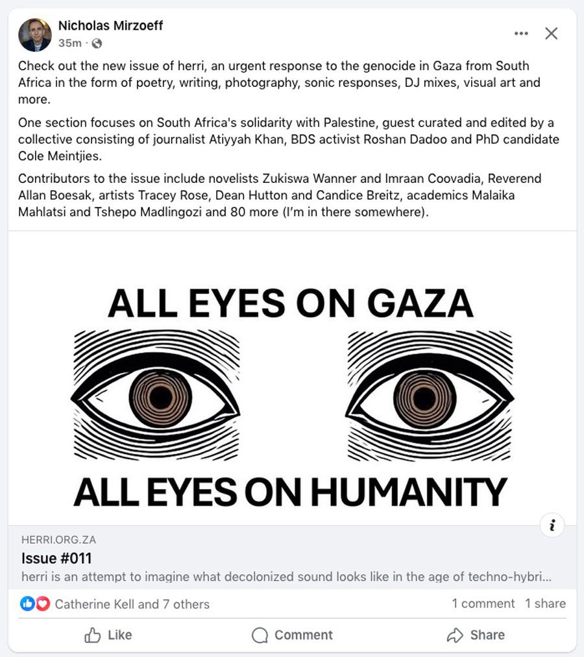This screenshot has width=584, height=657.
Task: Click the Share button label
Action: [487, 635]
